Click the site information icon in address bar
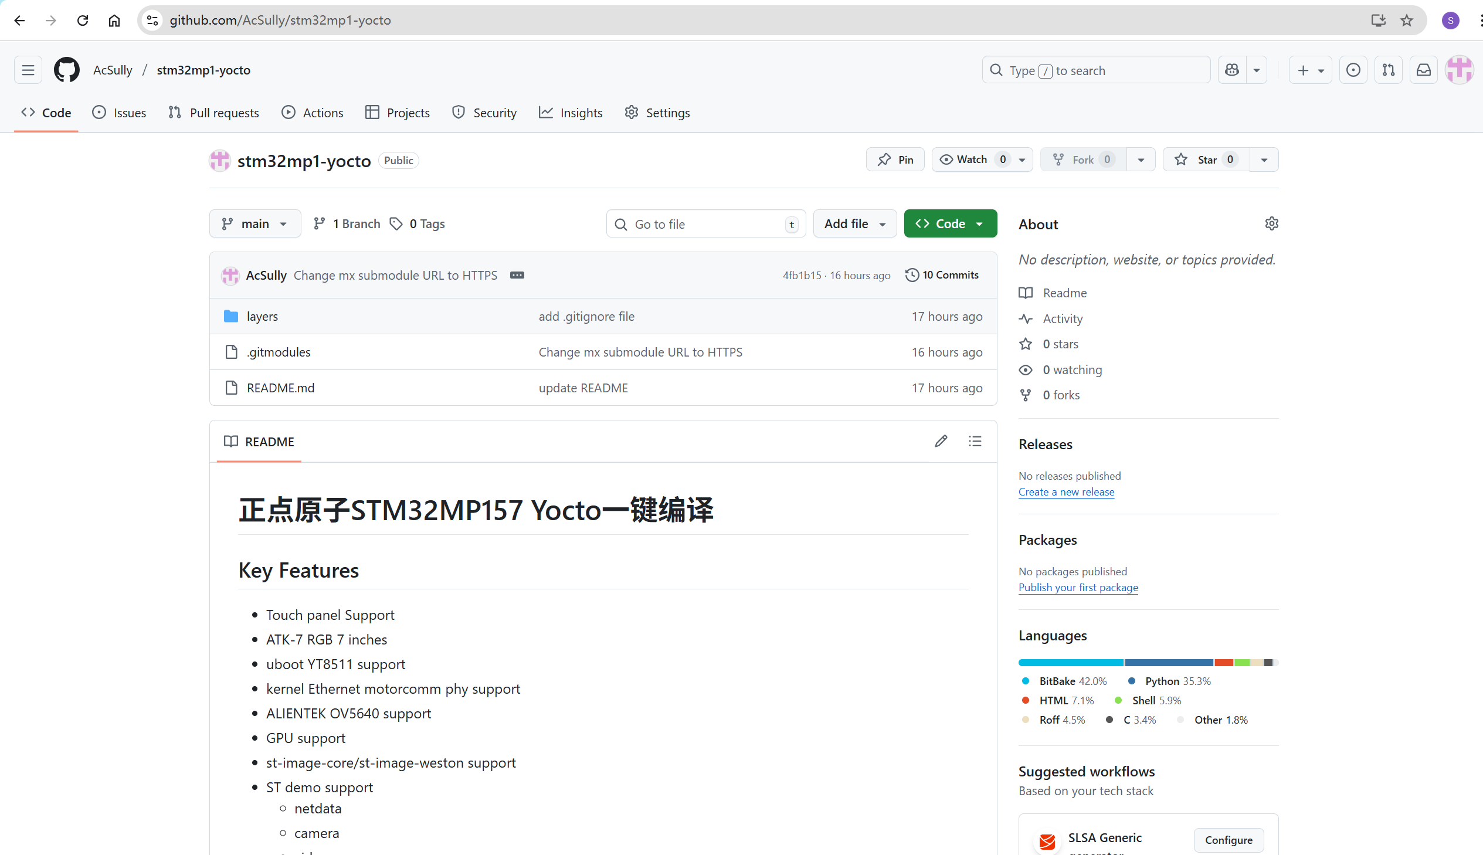 (152, 21)
